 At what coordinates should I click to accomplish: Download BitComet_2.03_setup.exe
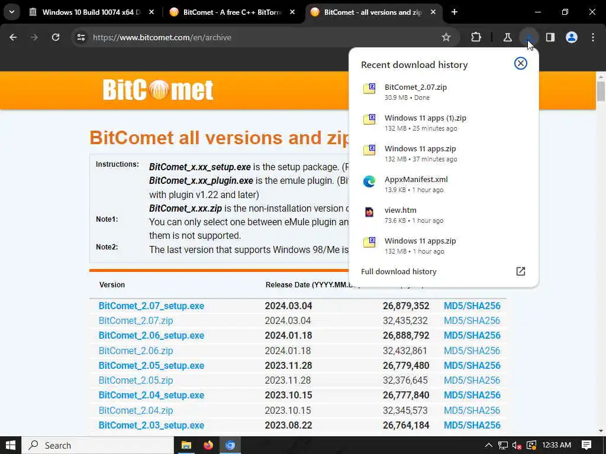151,425
